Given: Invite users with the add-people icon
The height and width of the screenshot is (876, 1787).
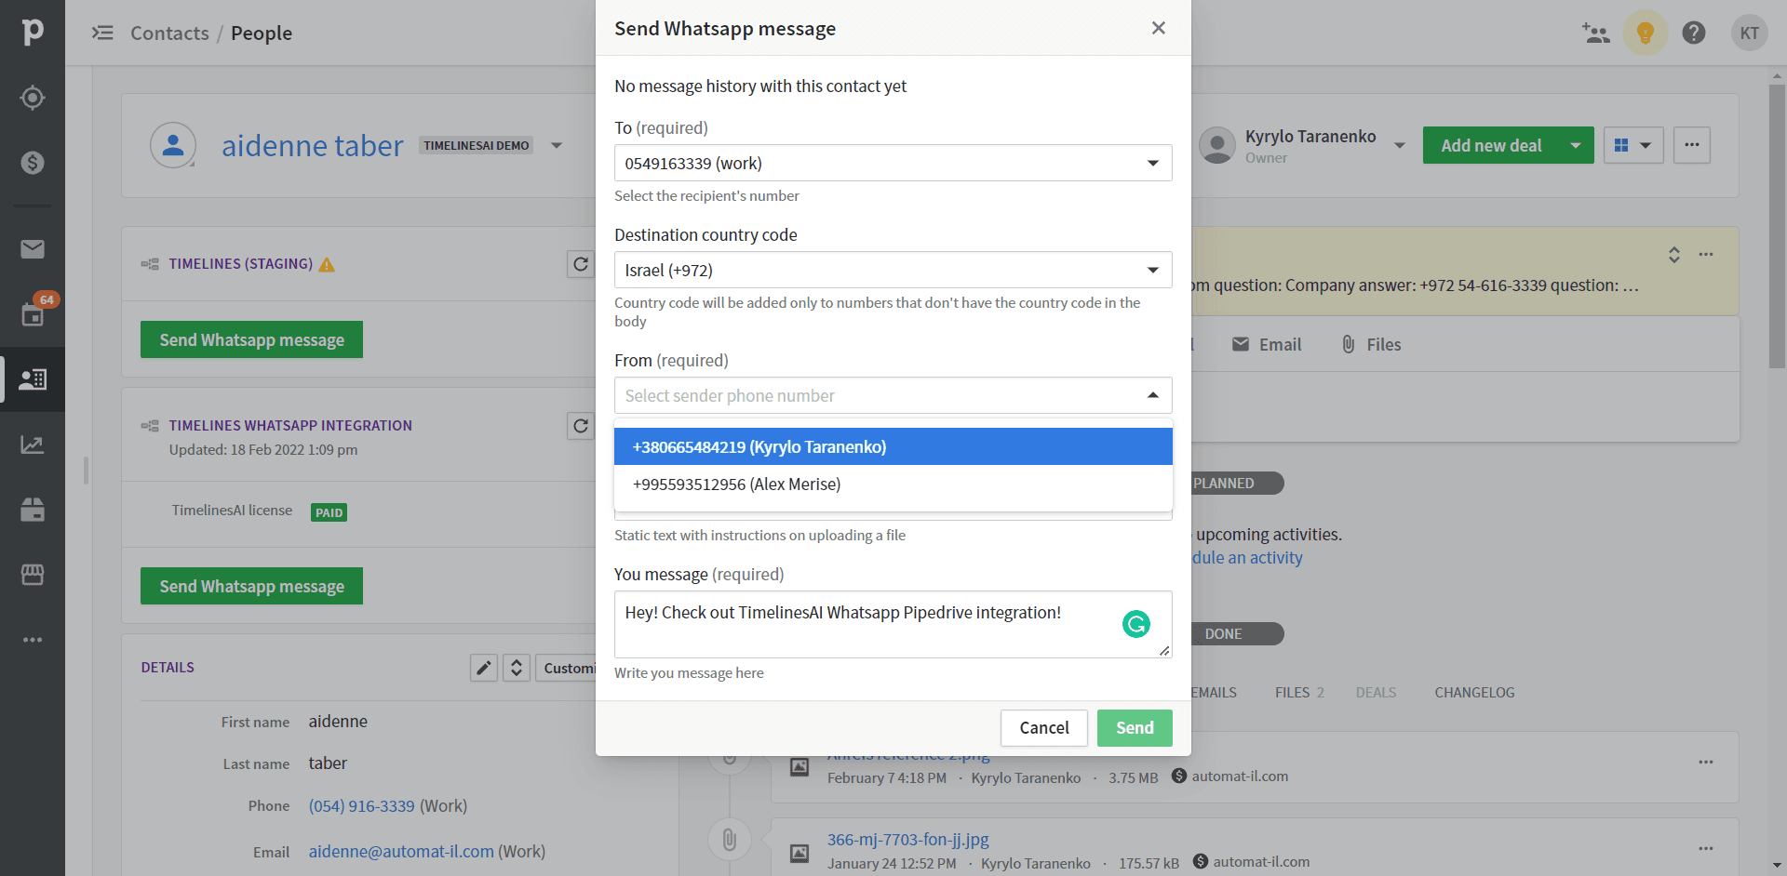Looking at the screenshot, I should coord(1596,33).
